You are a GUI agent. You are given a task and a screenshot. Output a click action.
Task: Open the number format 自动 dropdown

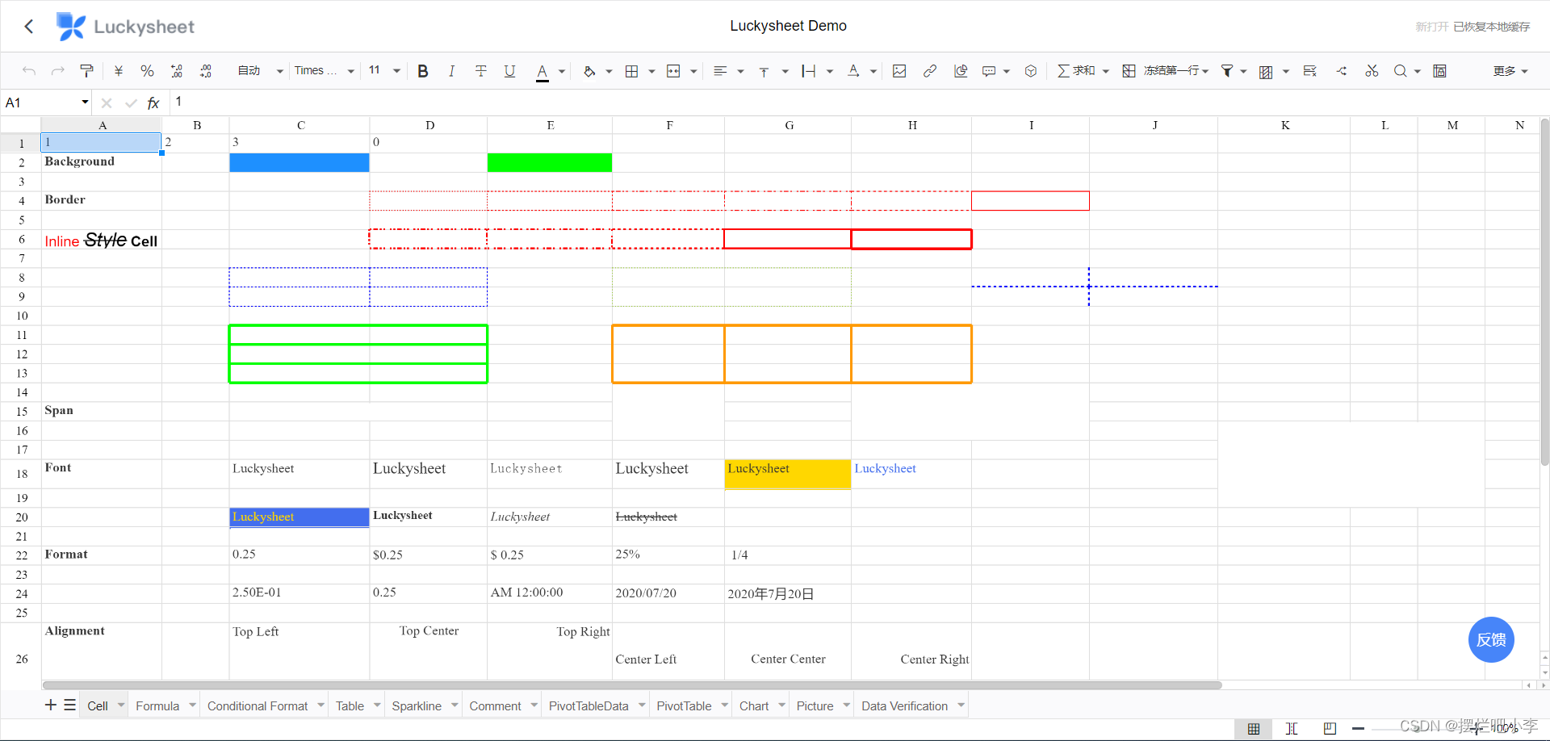pyautogui.click(x=260, y=71)
